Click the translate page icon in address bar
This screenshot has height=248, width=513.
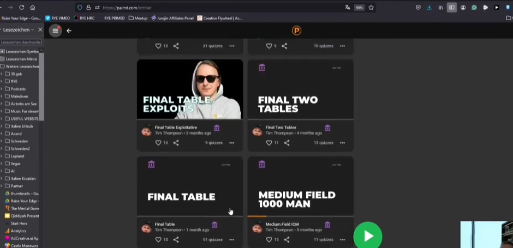[348, 8]
